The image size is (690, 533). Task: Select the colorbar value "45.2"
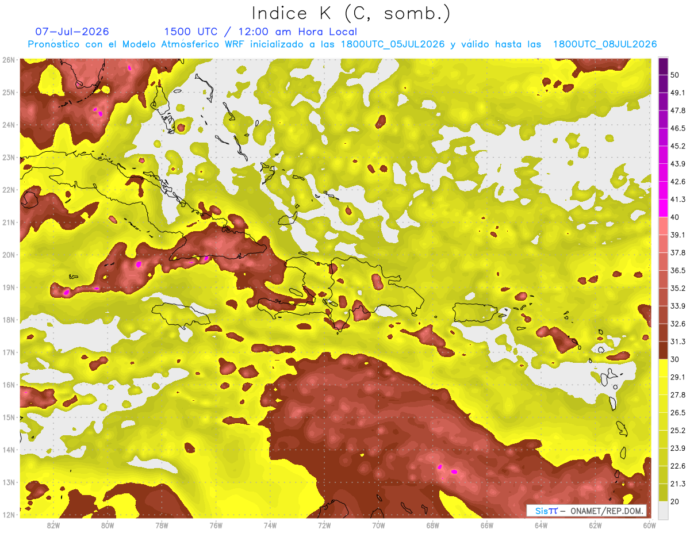tap(677, 146)
